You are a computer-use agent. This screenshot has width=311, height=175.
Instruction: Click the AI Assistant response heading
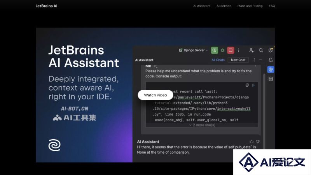pos(148,142)
